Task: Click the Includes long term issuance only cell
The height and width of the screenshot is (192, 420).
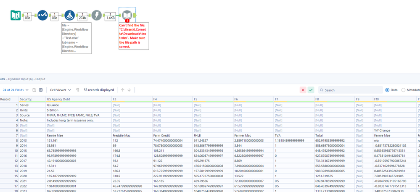Action: pos(79,120)
